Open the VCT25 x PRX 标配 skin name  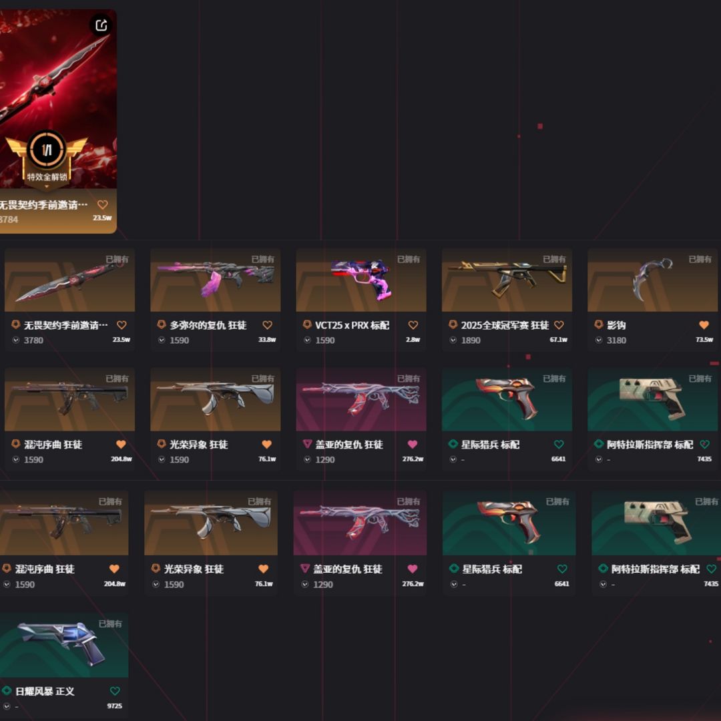(352, 325)
